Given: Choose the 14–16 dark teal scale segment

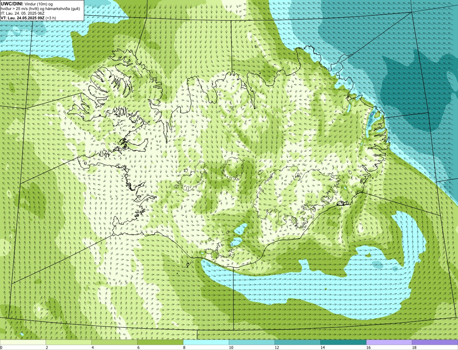Looking at the screenshot, I should (x=343, y=342).
